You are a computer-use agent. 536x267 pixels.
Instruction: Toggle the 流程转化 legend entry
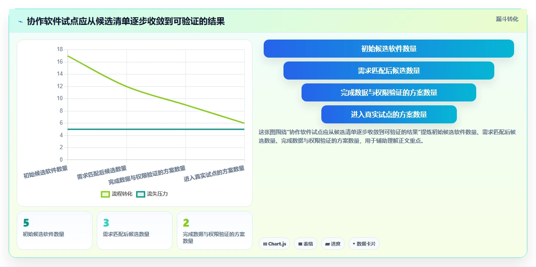[117, 194]
